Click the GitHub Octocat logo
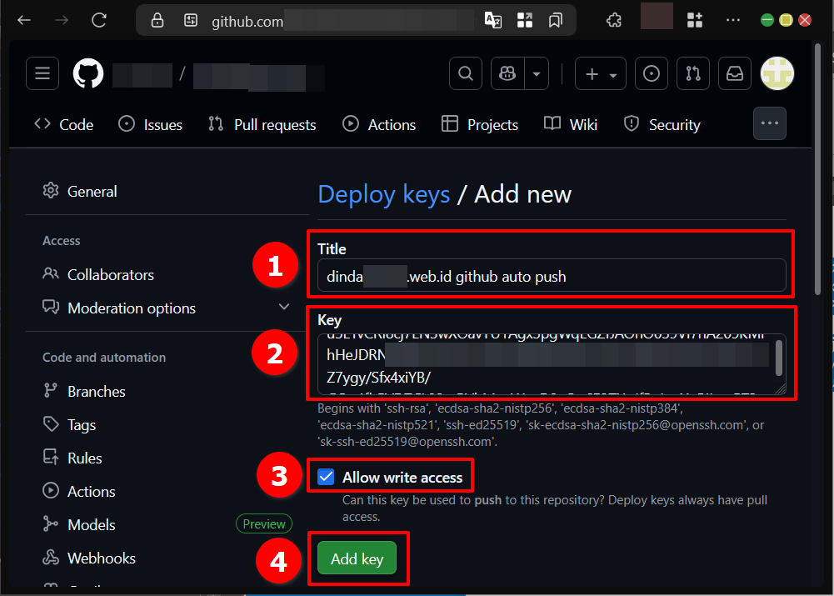The height and width of the screenshot is (596, 834). click(88, 73)
